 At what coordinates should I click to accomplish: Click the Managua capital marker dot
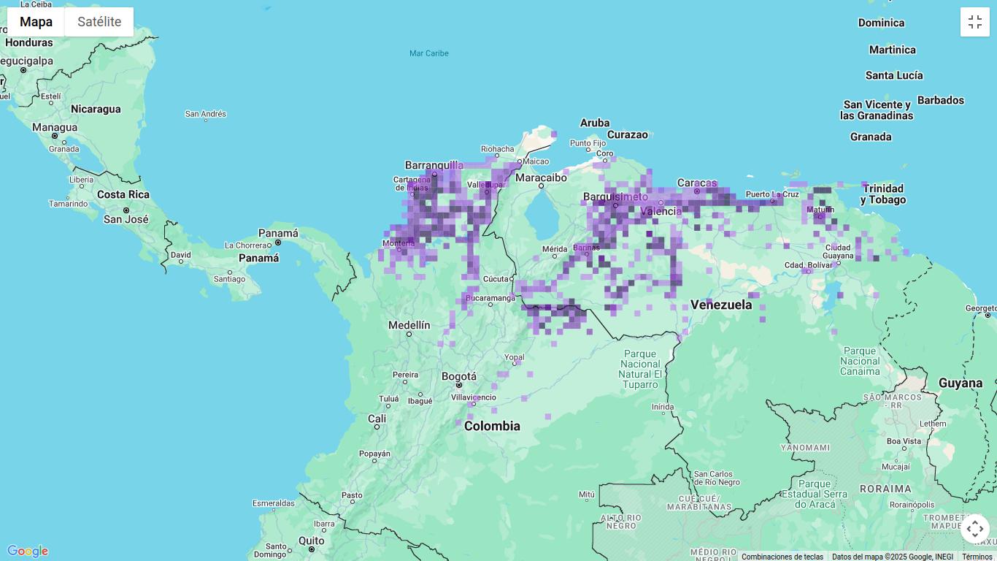pyautogui.click(x=55, y=136)
